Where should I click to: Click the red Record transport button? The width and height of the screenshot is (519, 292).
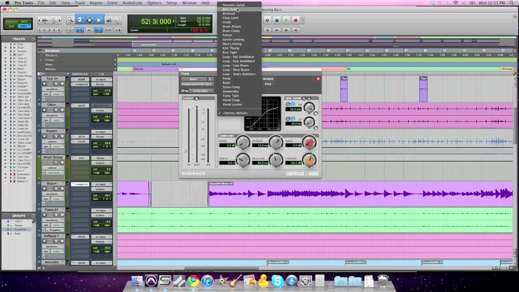click(296, 20)
